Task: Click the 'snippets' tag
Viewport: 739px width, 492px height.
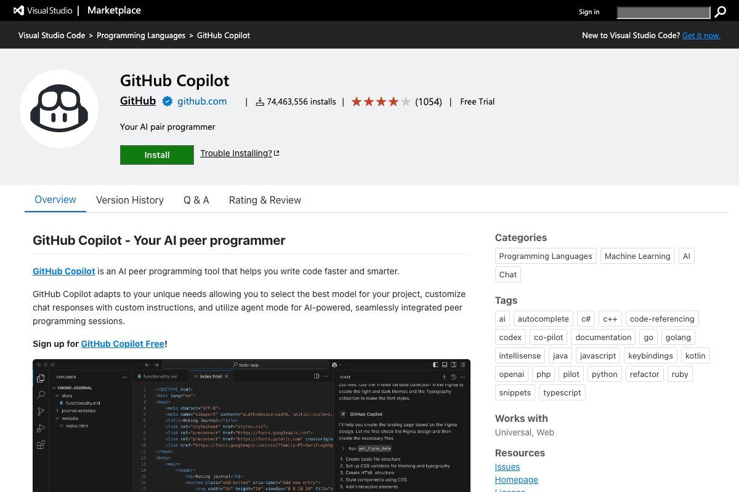Action: click(515, 392)
